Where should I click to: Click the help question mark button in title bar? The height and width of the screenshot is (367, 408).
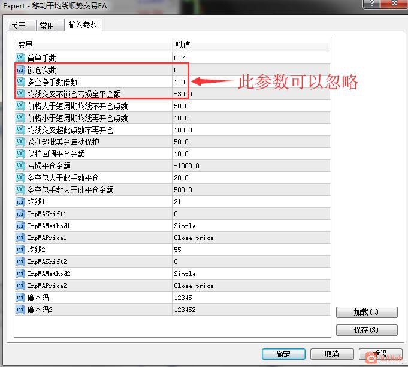pos(372,4)
